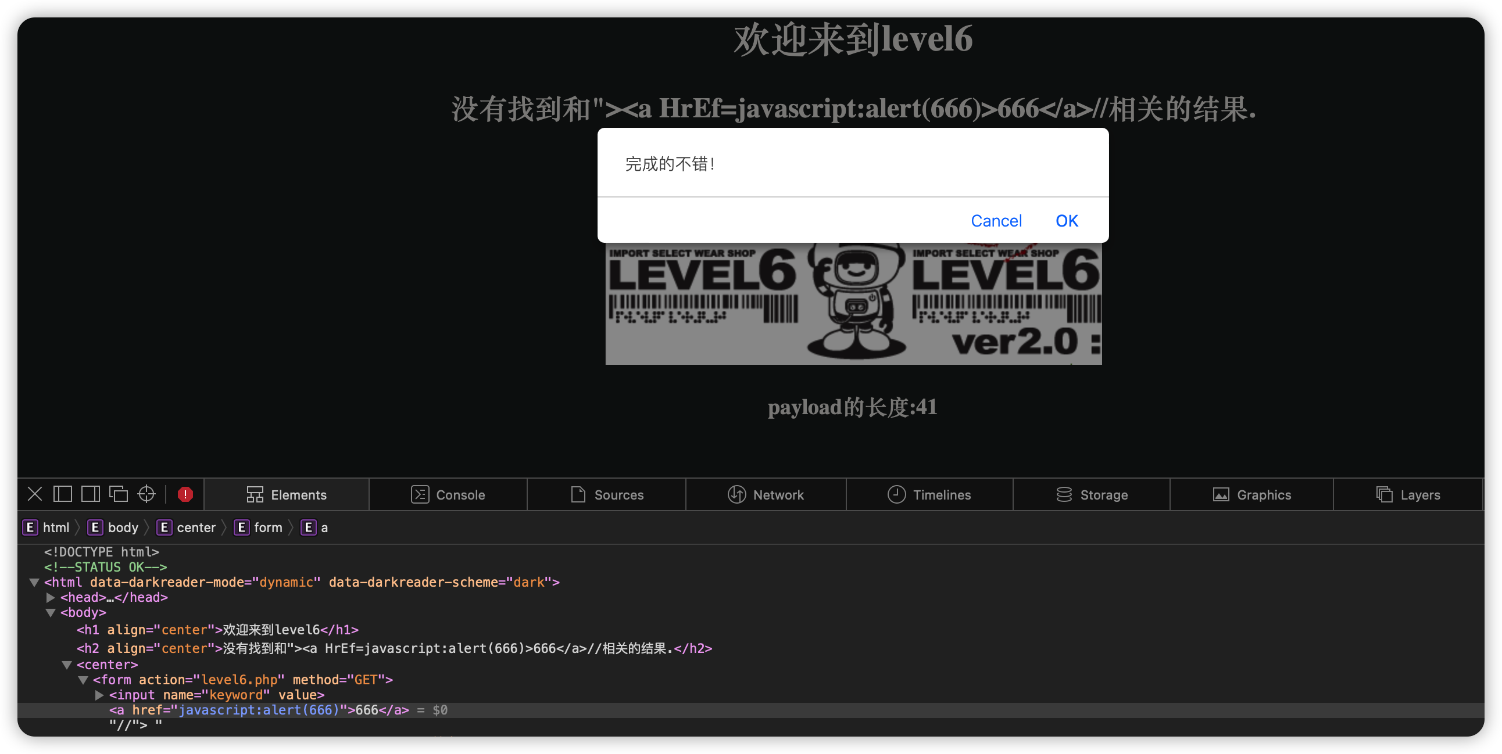Click the LEVEL6 ver2.0 banner image

coord(854,303)
